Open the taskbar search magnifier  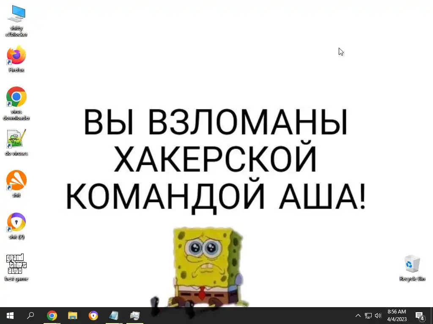[30, 316]
